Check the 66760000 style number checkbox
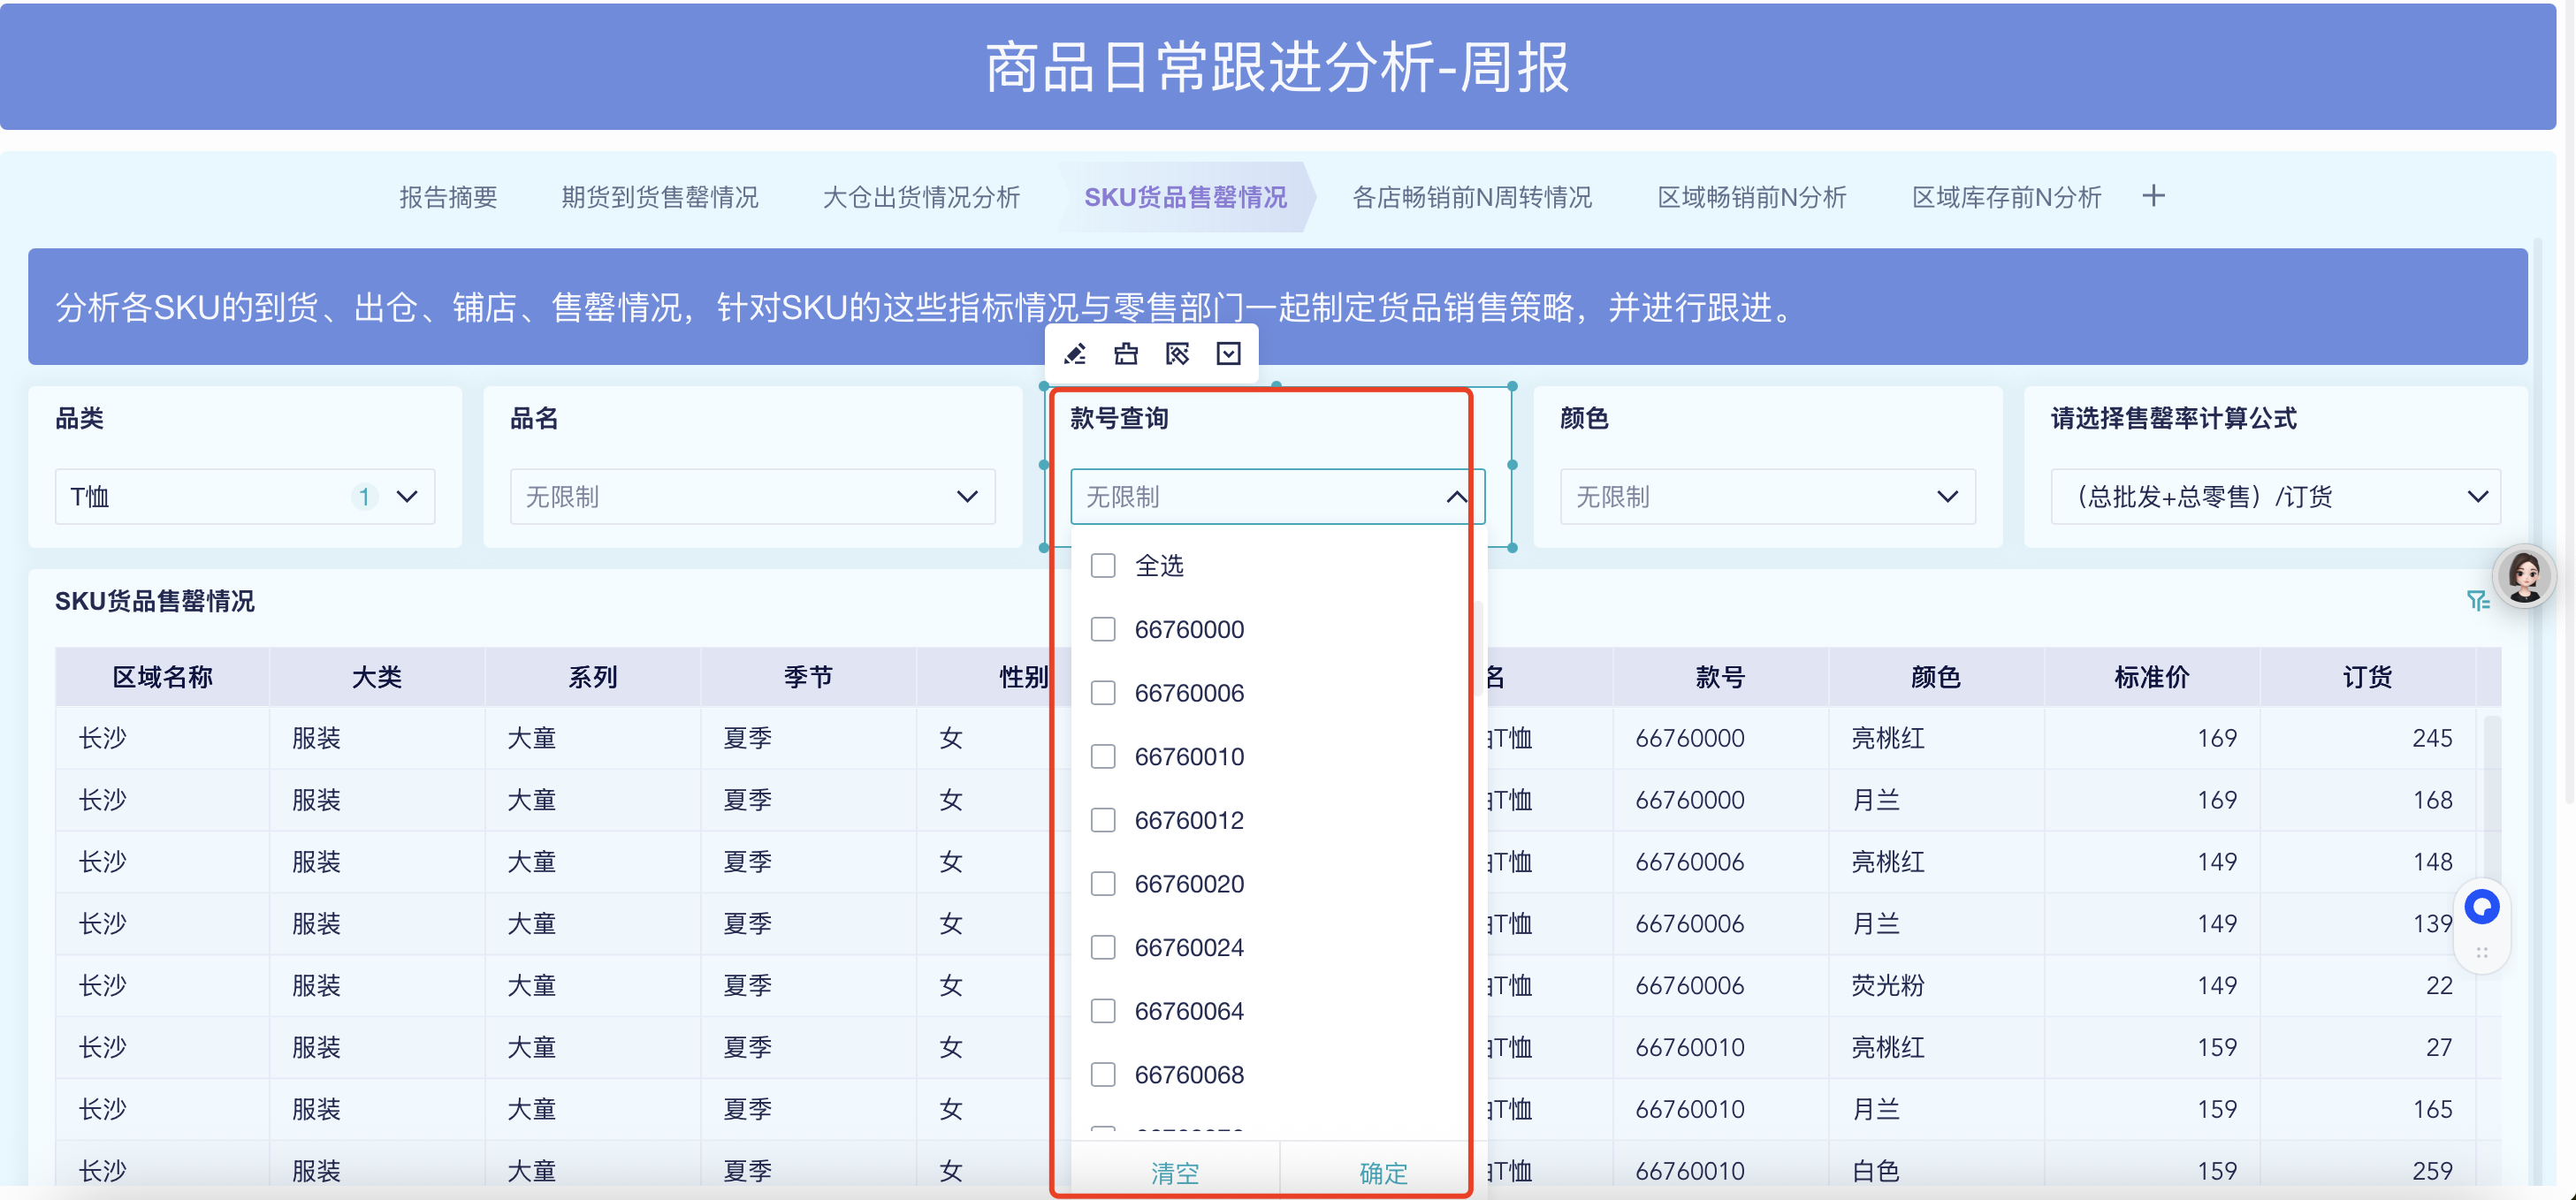Image resolution: width=2576 pixels, height=1200 pixels. (x=1103, y=629)
